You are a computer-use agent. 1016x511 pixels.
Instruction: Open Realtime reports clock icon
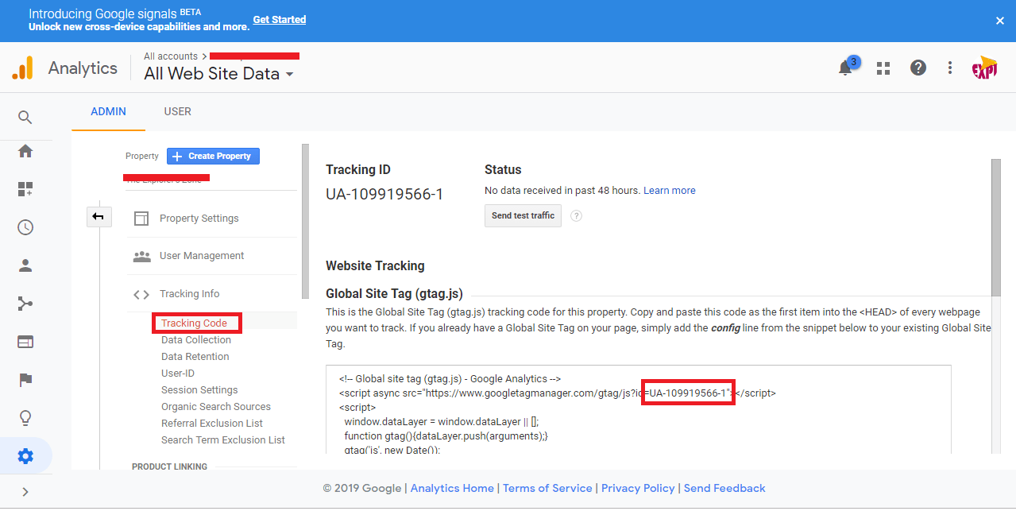tap(25, 227)
